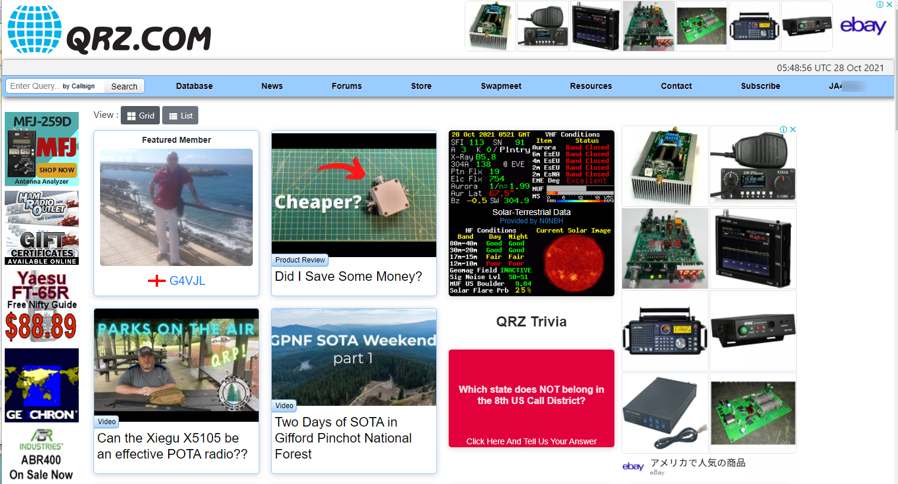Screen dimensions: 898x484
Task: Open the GPNF SOTA Weekend video thumbnail
Action: 354,357
